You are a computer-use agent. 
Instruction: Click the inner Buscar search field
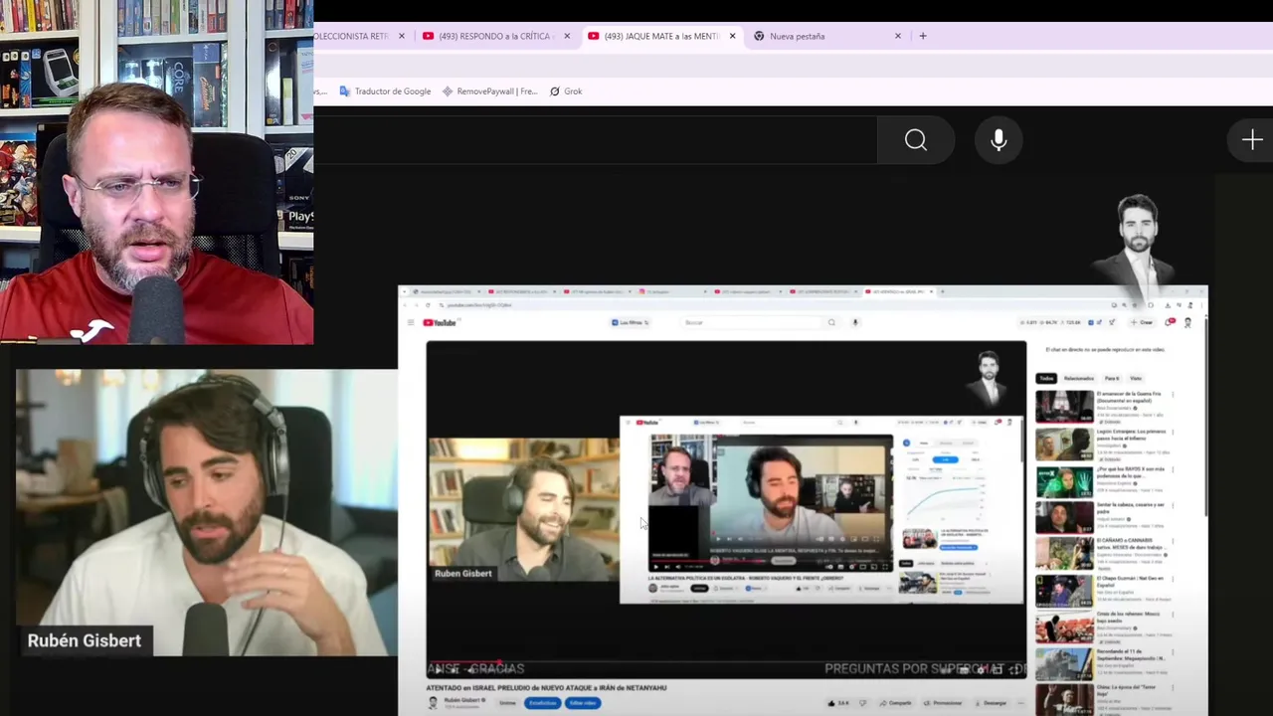(x=751, y=322)
